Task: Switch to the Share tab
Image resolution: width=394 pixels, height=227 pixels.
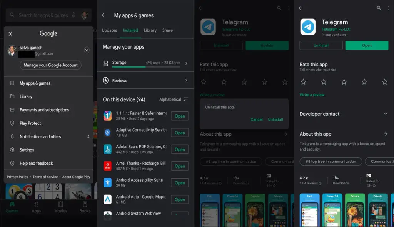Action: (167, 31)
